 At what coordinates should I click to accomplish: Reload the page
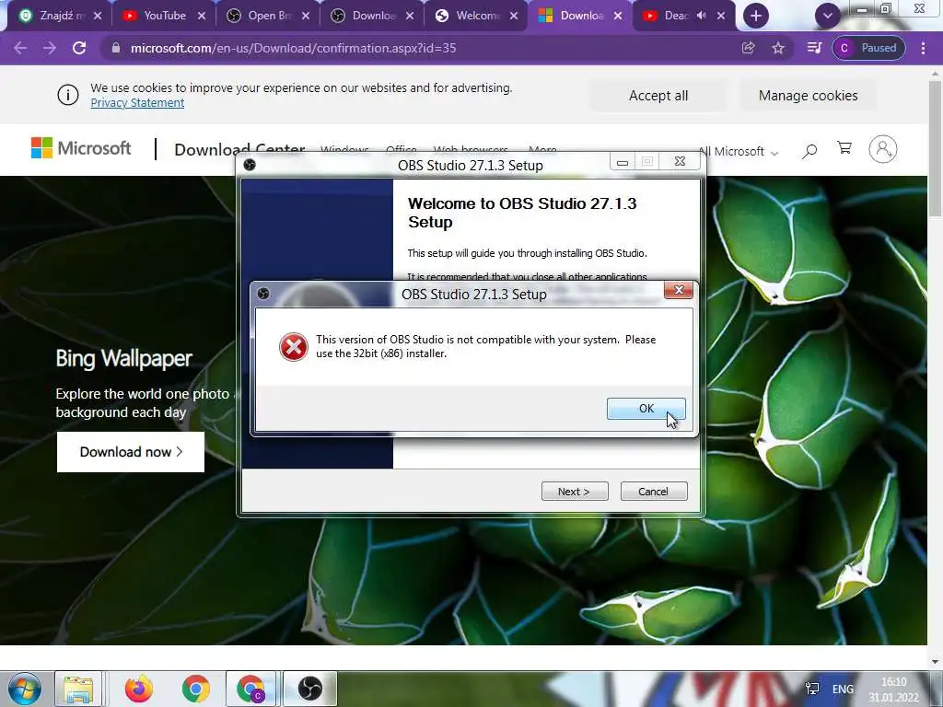[79, 48]
